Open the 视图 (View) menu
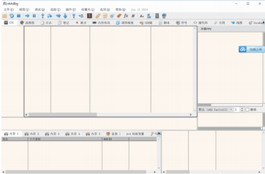Screen dimensions: 265x174 [24, 10]
